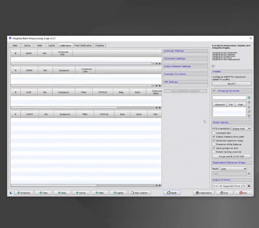Switch to the Darks tab

[27, 46]
